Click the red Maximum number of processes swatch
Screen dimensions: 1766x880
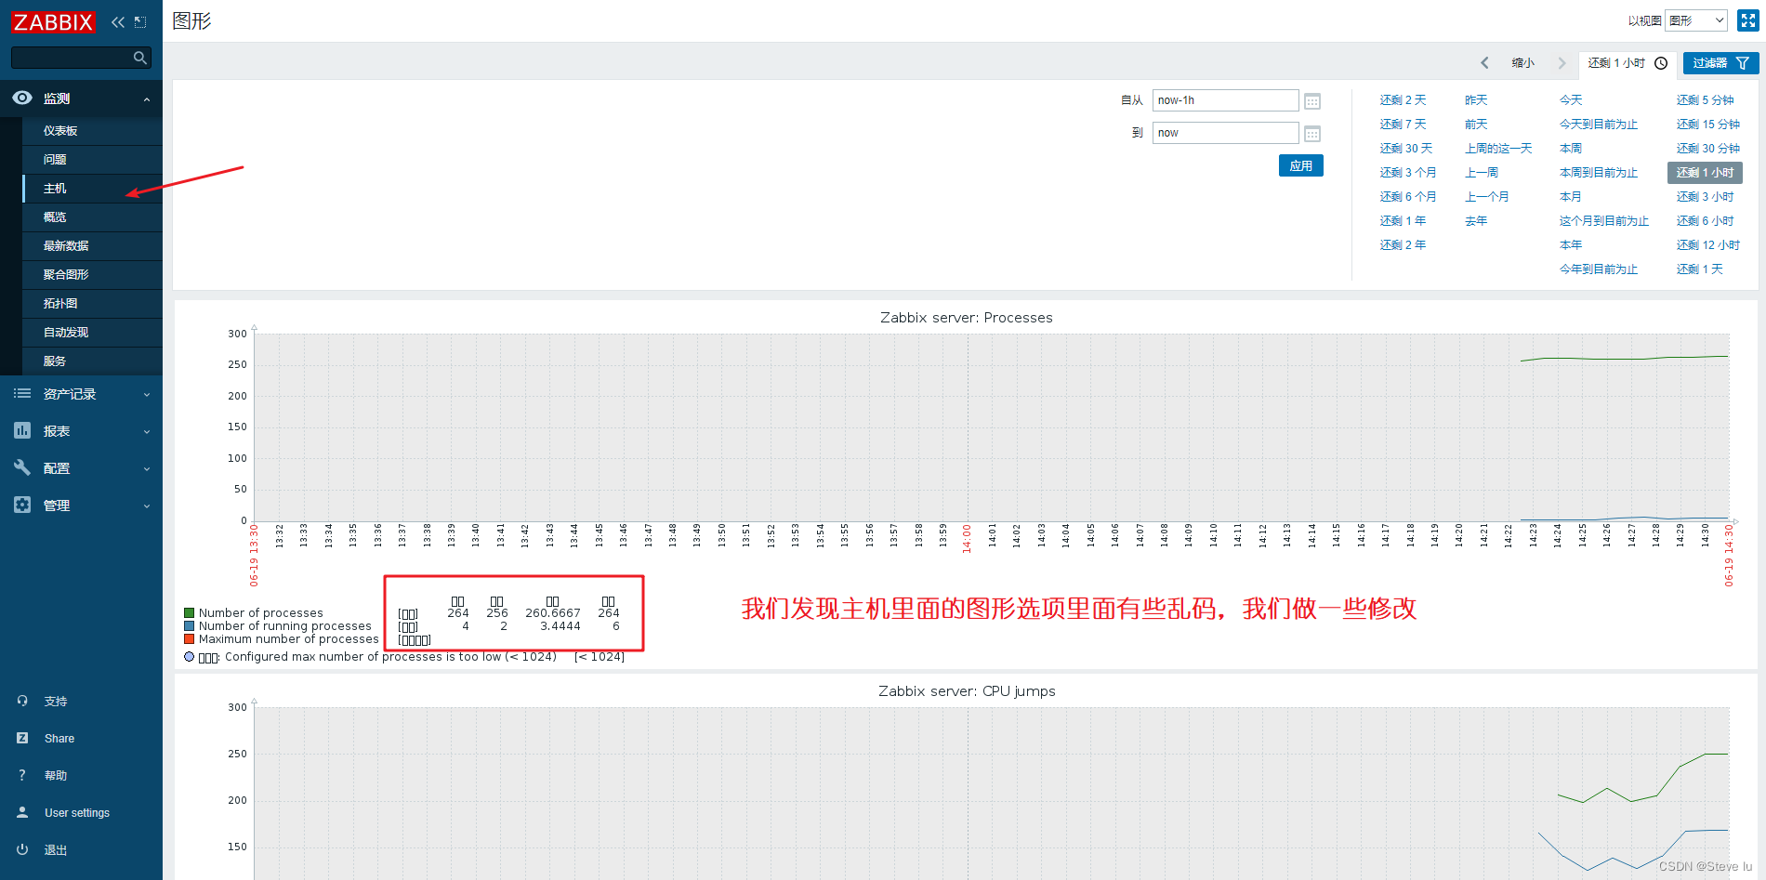point(190,638)
